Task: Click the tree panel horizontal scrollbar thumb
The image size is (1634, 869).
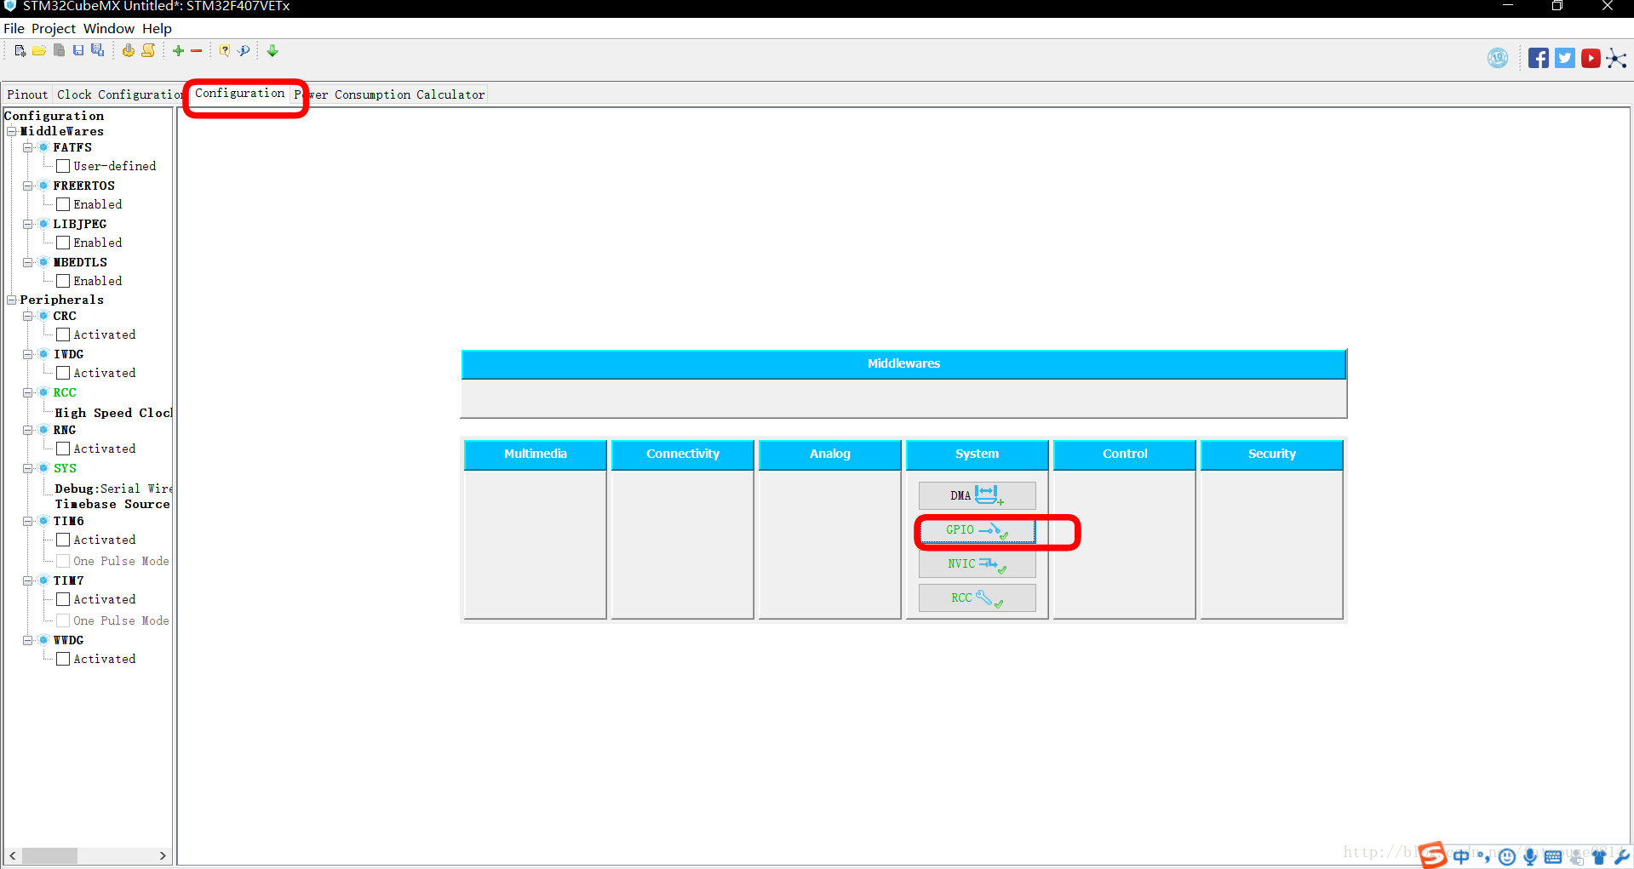Action: pos(49,855)
